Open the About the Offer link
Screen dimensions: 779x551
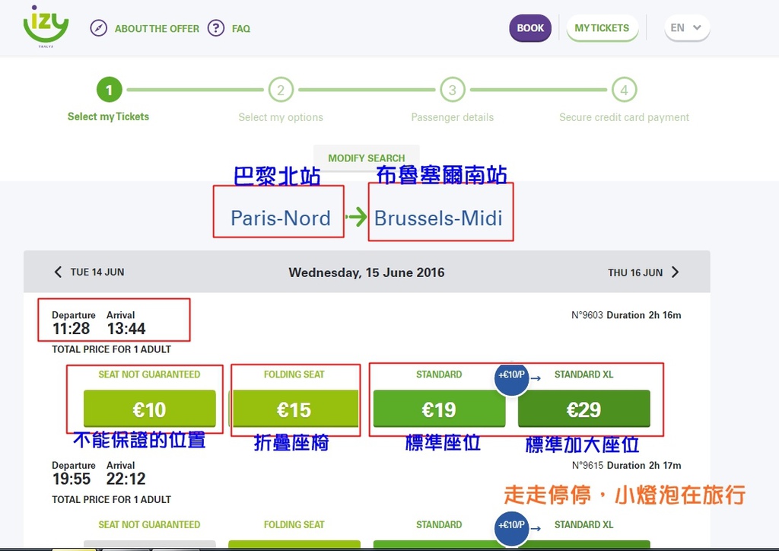[x=157, y=29]
